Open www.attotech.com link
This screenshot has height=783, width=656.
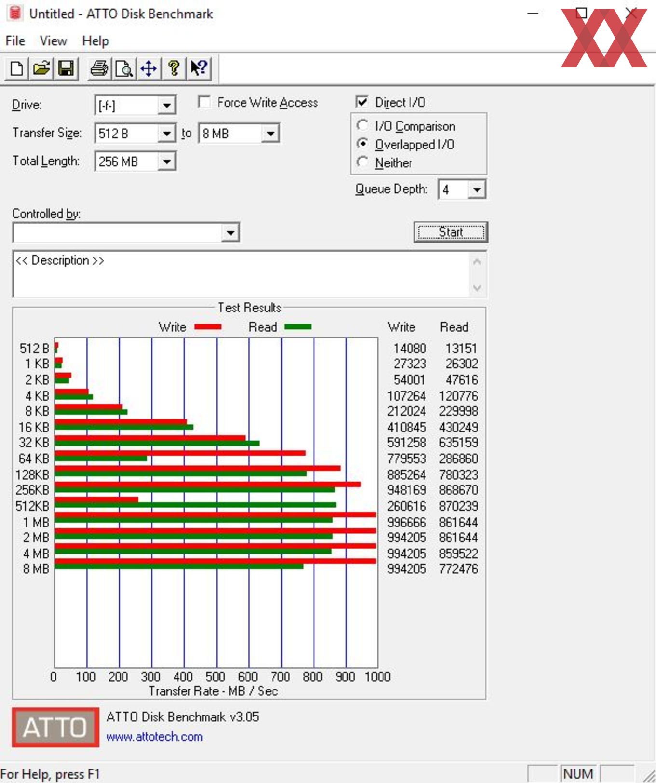click(x=154, y=737)
